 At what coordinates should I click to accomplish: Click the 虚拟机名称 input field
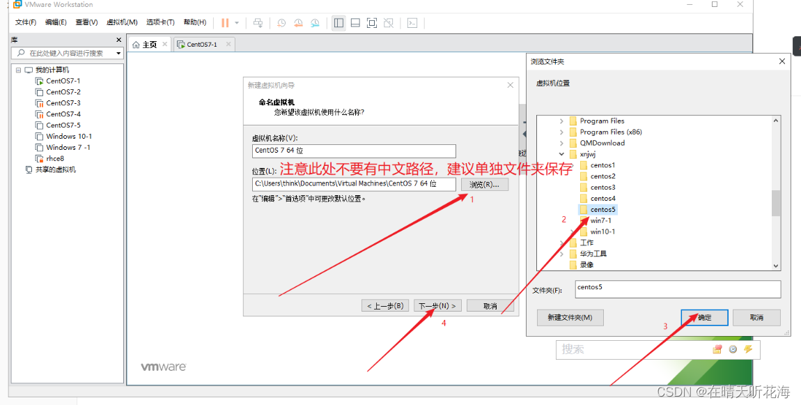point(354,151)
